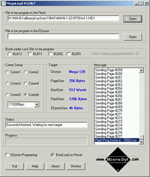
Task: Expand the 115200bps baud rate dropdown
Action: click(x=37, y=104)
